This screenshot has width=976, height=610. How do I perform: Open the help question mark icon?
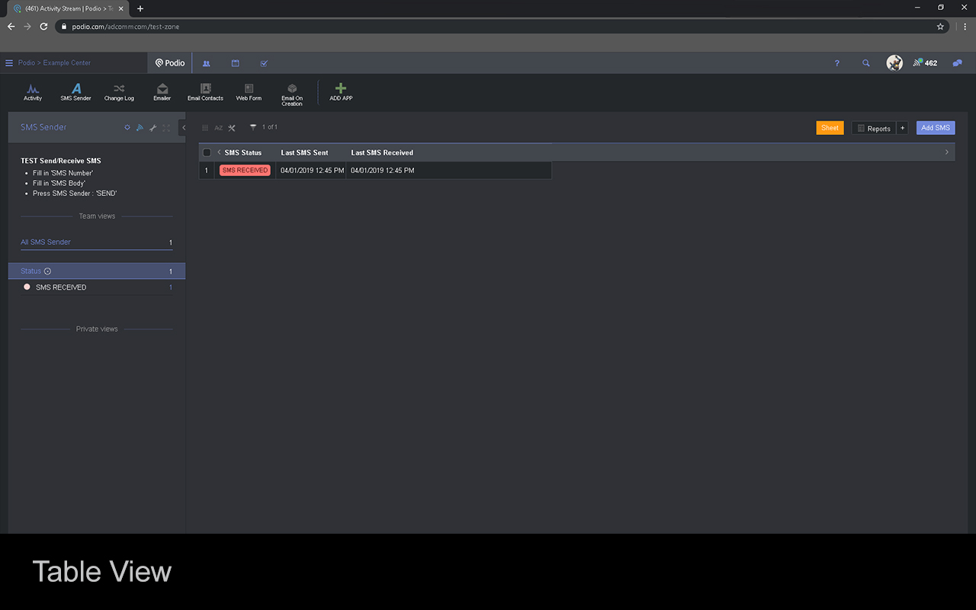tap(836, 63)
